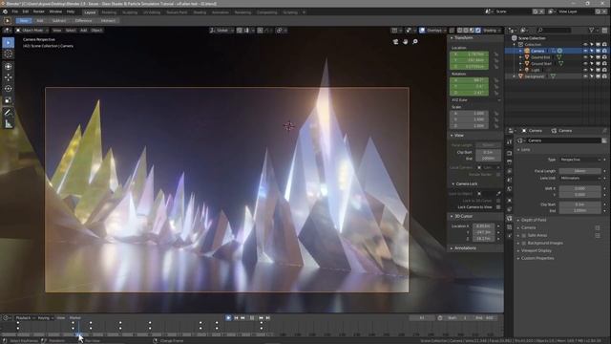
Task: Select the Rotate tool in left toolbar
Action: click(x=9, y=89)
